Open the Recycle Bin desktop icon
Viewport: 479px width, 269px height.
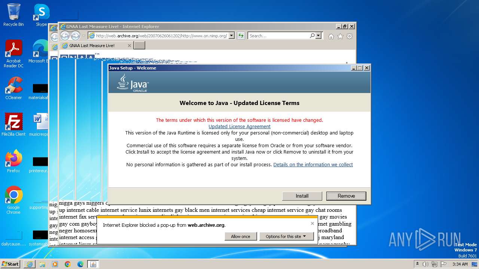[x=13, y=15]
